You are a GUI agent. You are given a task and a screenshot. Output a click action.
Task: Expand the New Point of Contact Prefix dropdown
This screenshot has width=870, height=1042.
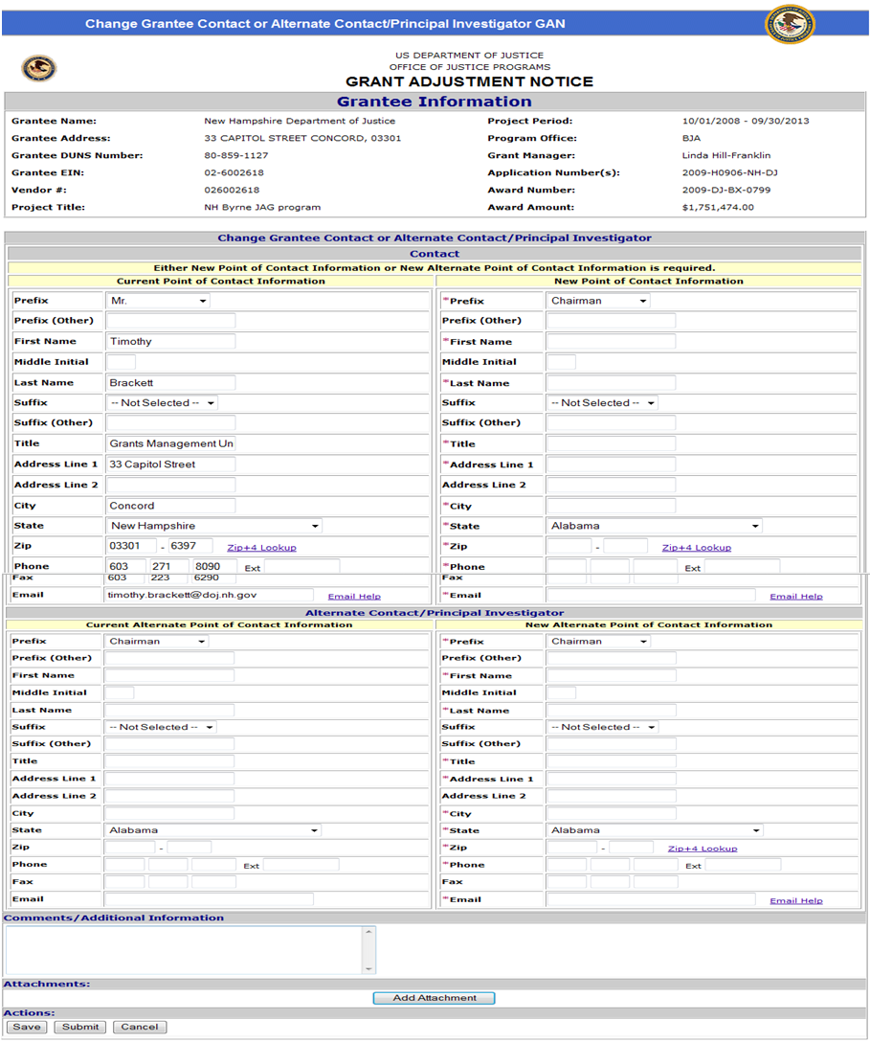[598, 301]
